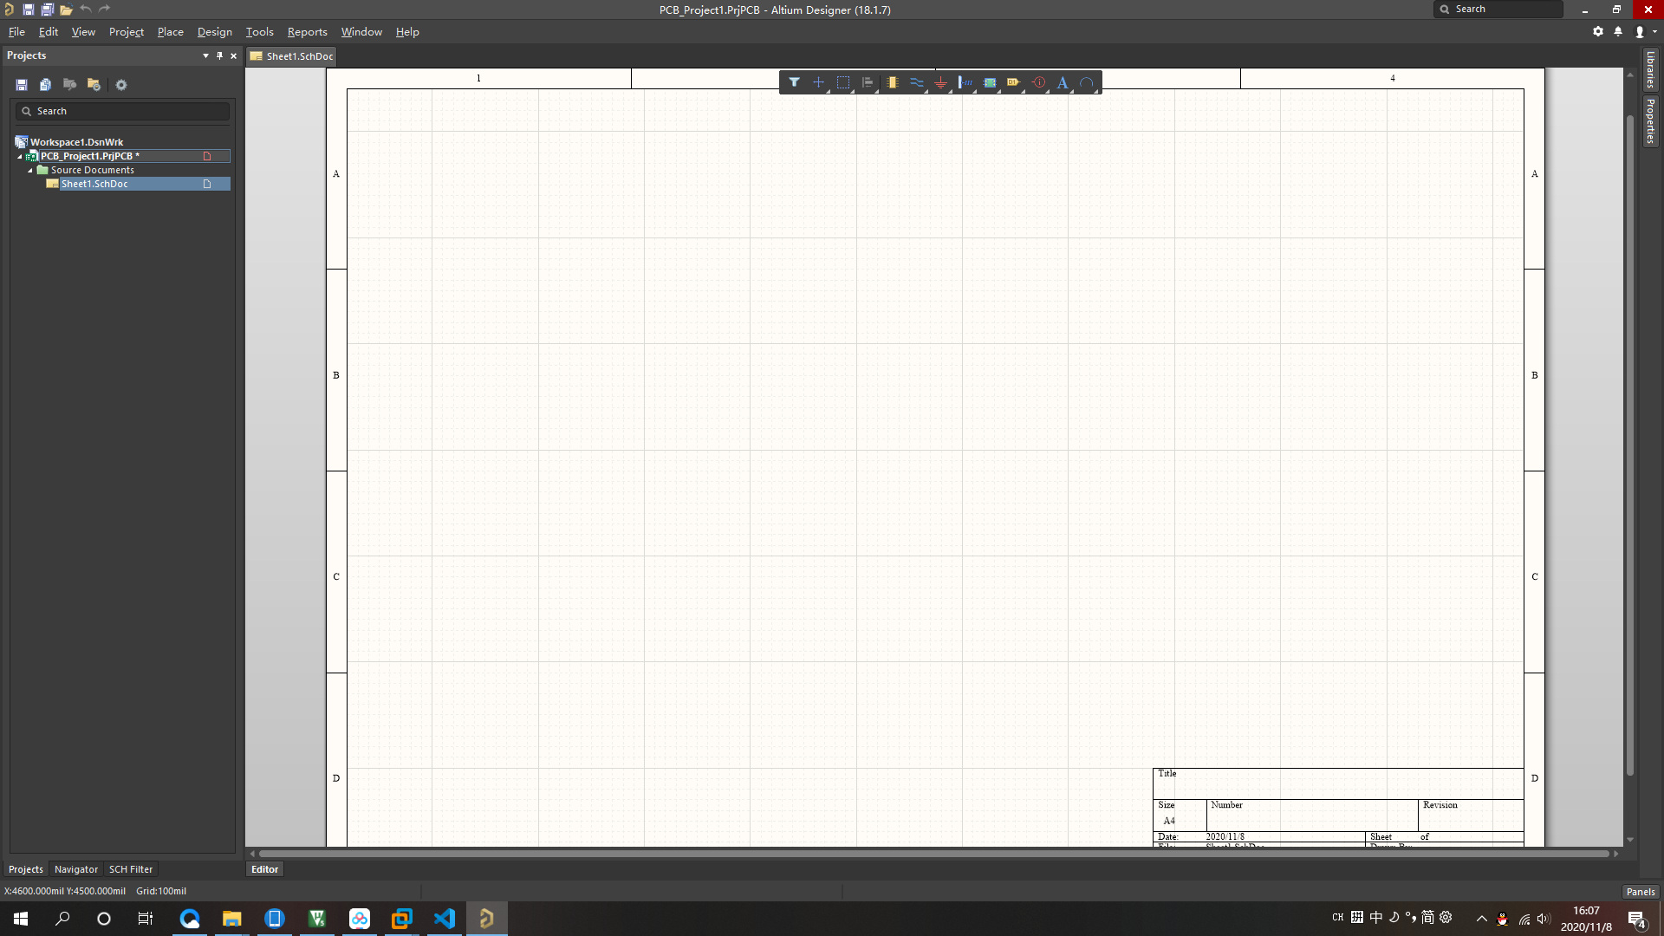
Task: Switch to the Navigator tab
Action: click(75, 869)
